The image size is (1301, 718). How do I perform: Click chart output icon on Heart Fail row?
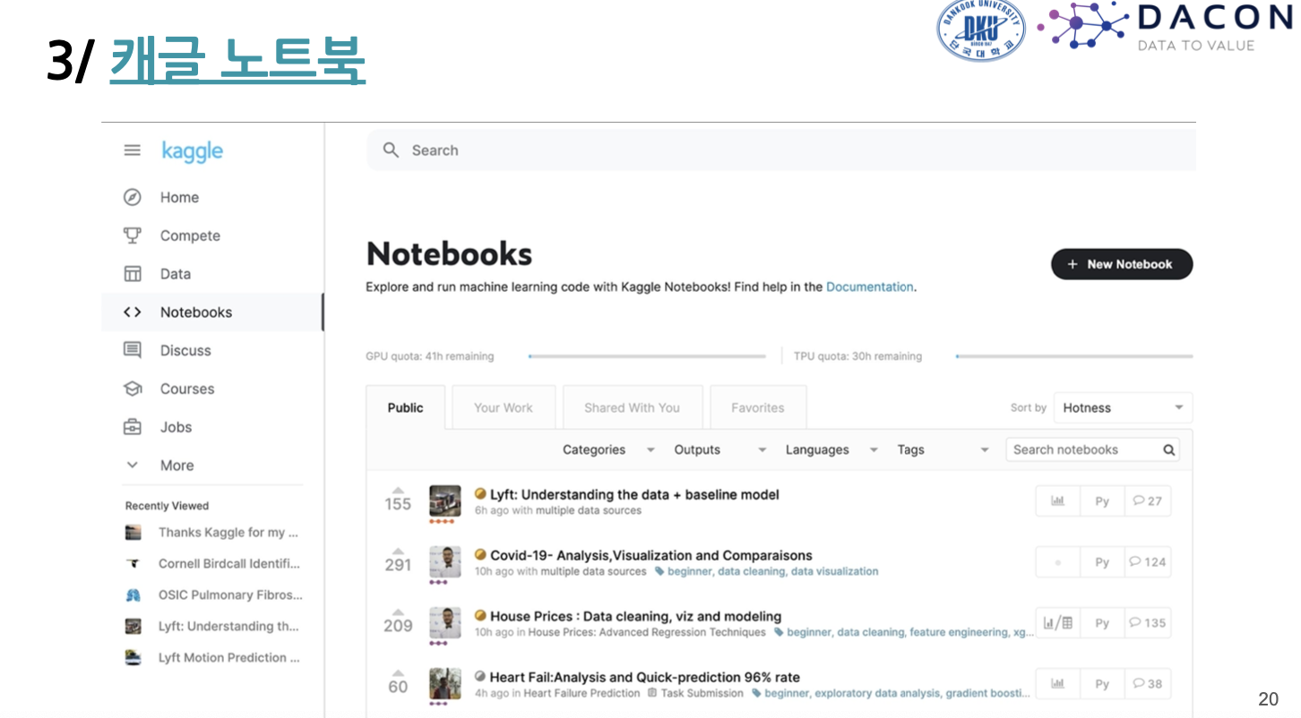point(1058,684)
